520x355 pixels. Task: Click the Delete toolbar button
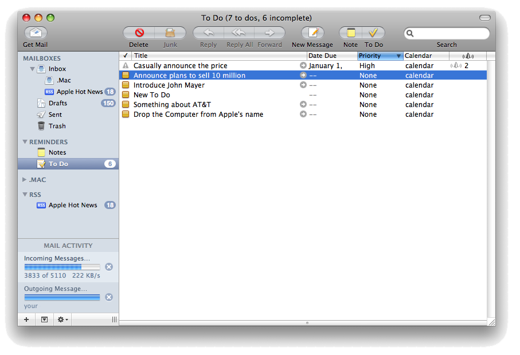pos(139,33)
